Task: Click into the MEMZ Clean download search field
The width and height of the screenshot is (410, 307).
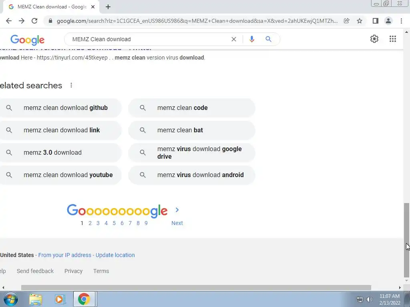Action: pos(149,39)
